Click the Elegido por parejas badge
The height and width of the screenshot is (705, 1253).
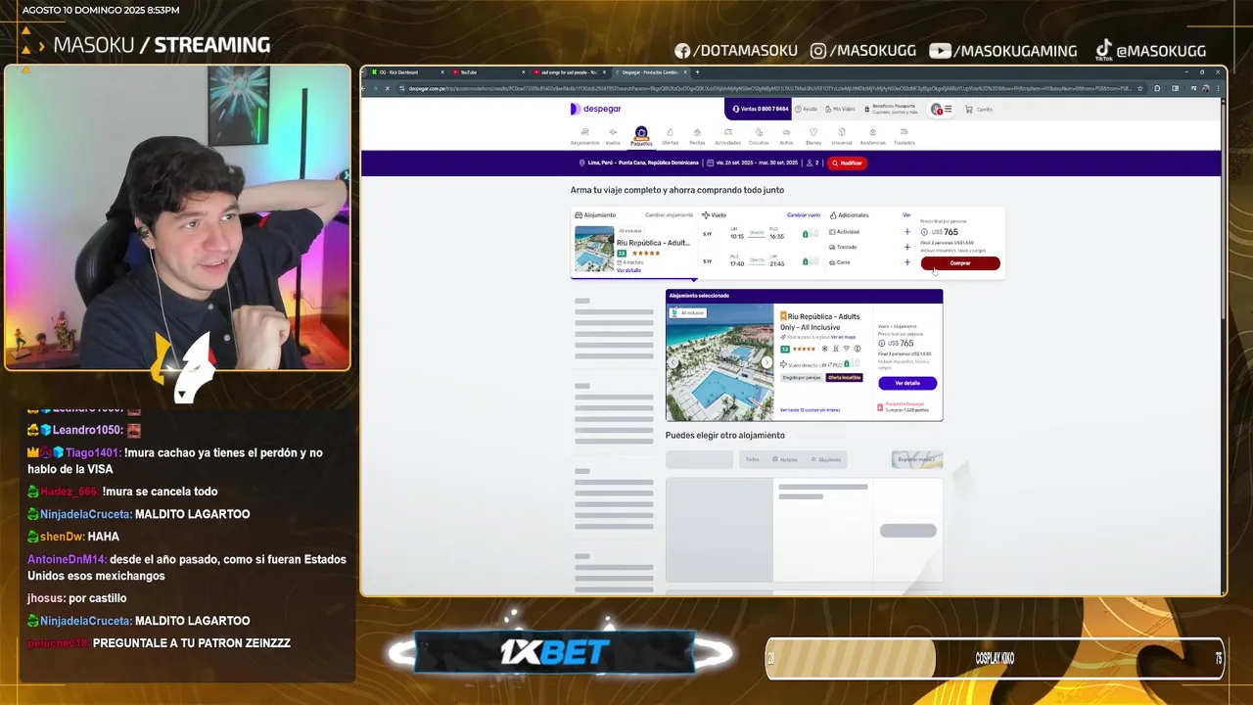tap(802, 377)
